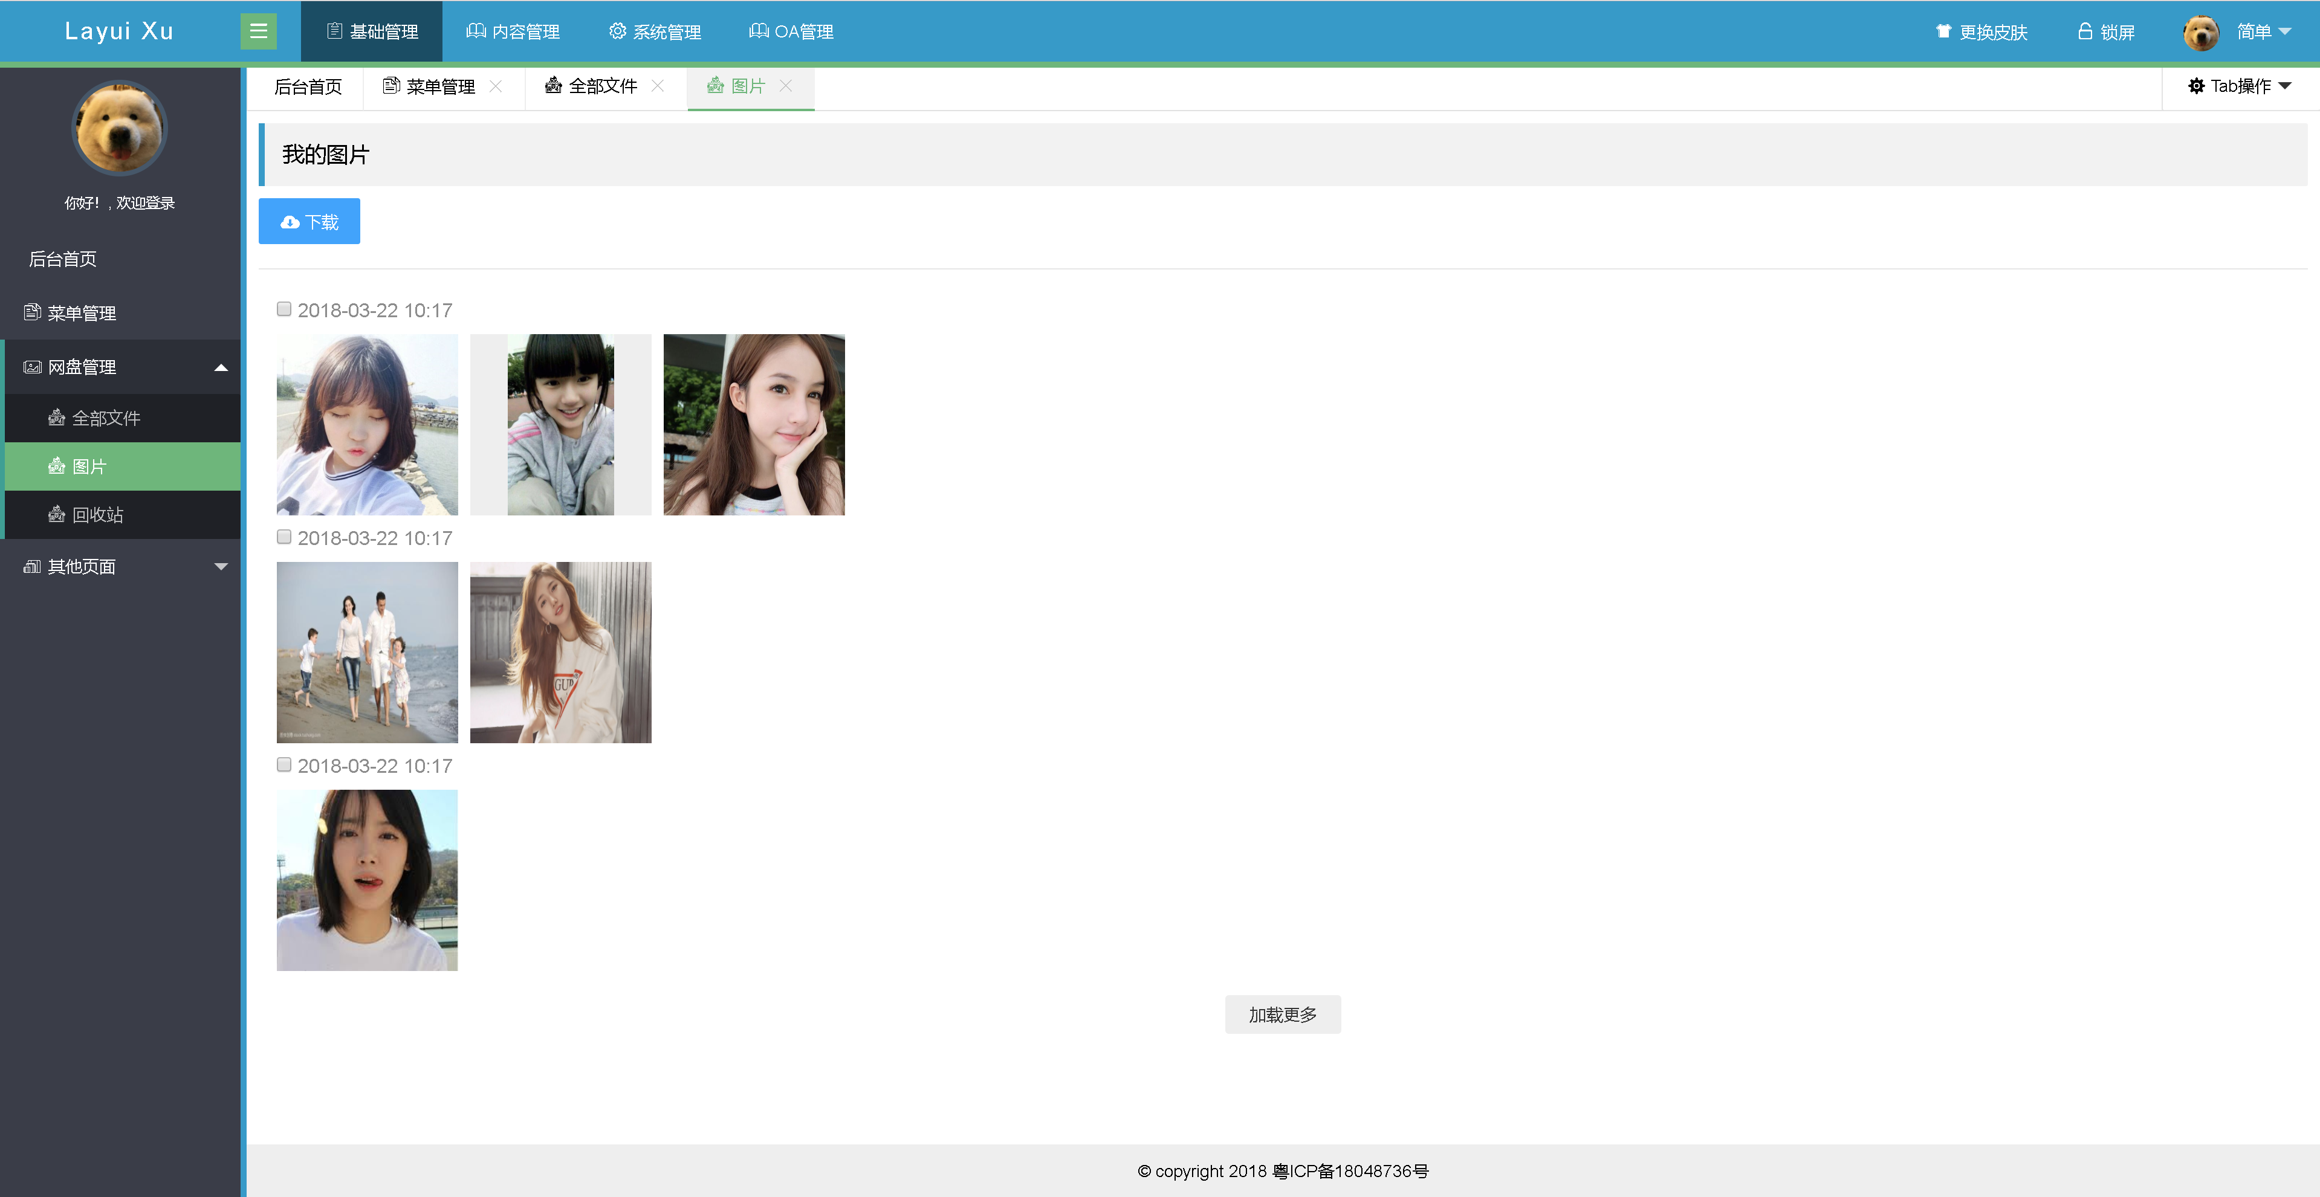Click the cloud icon on 下载 button
Viewport: 2320px width, 1197px height.
290,222
